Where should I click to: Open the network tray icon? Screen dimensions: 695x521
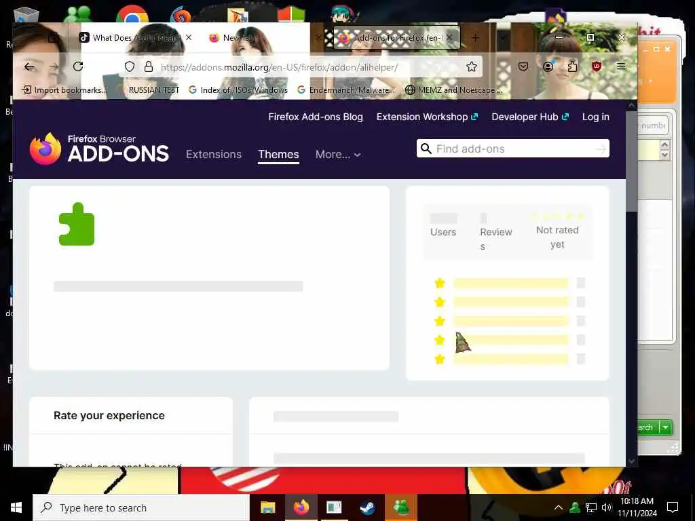click(591, 507)
